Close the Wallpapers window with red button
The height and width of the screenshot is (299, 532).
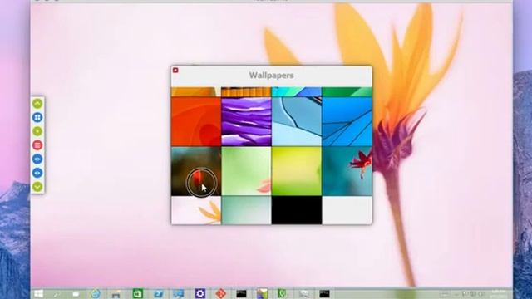175,70
